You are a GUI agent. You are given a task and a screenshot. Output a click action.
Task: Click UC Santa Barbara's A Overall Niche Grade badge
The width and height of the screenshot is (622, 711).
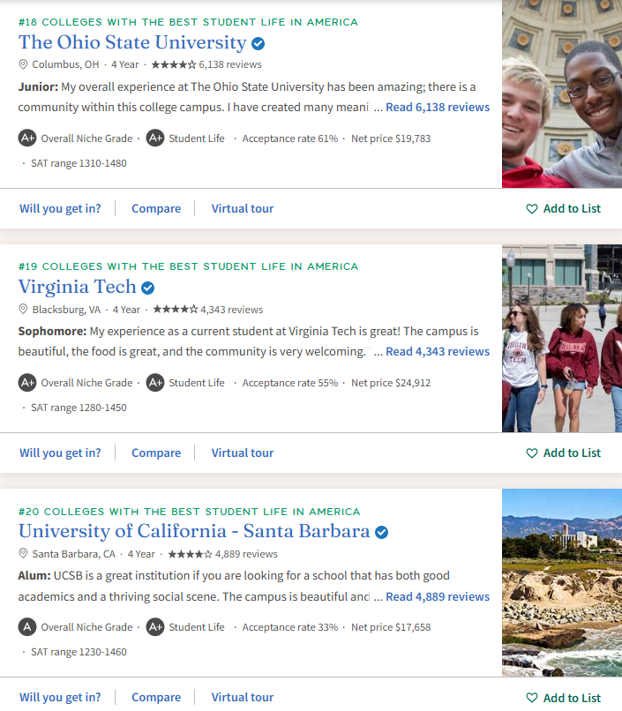click(27, 627)
